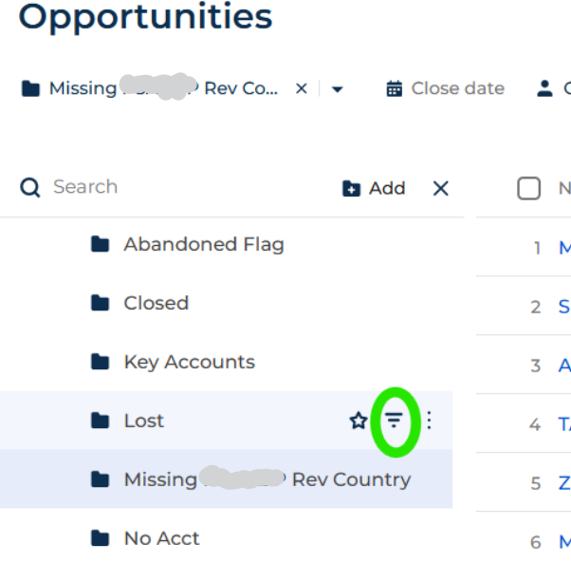The width and height of the screenshot is (571, 563).
Task: Click the Abandoned Flag folder icon
Action: (x=100, y=244)
